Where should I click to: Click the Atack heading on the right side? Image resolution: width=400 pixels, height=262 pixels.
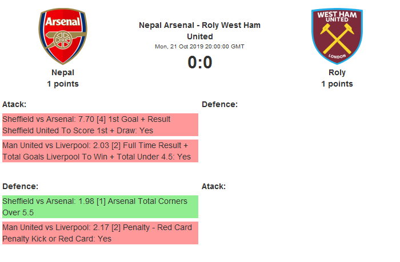[x=214, y=186]
